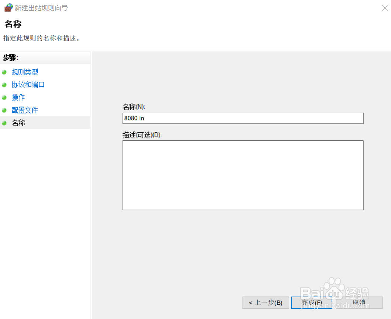Click inside the 描述(可选) text area

click(x=243, y=175)
